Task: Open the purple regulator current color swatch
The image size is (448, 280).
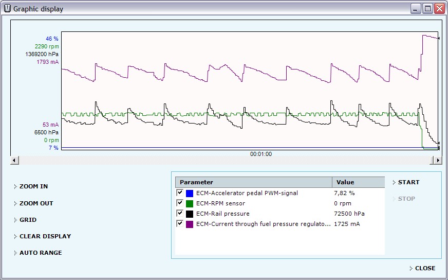Action: (x=190, y=224)
